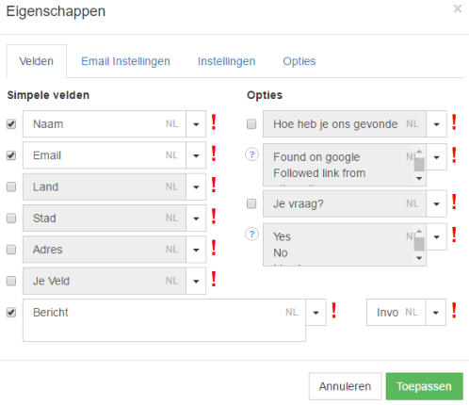469x405 pixels.
Task: Switch to the Email Instellingen tab
Action: pos(125,61)
